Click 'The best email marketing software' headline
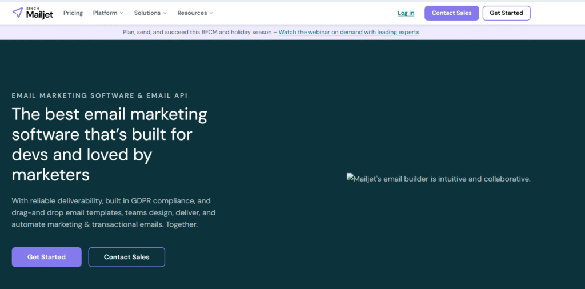The height and width of the screenshot is (289, 585). coord(110,144)
